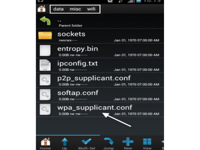The image size is (200, 150).
Task: Tap the New plus icon
Action: 128,143
